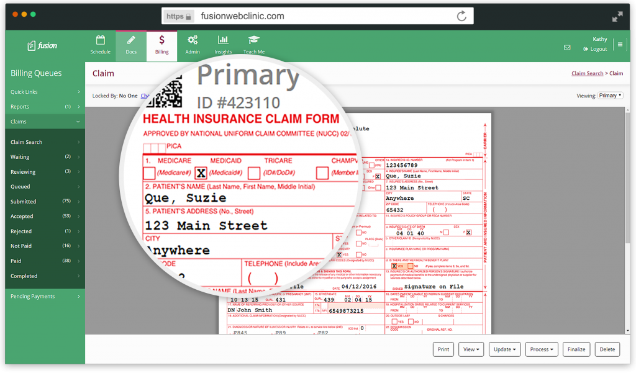The width and height of the screenshot is (636, 386).
Task: Click the scroll down arrow of the claim view
Action: click(x=627, y=331)
